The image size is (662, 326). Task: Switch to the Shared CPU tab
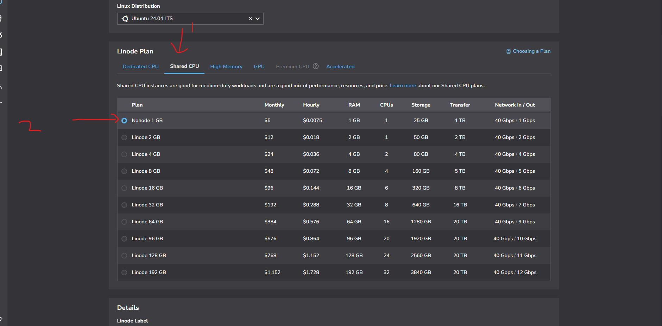(x=184, y=66)
